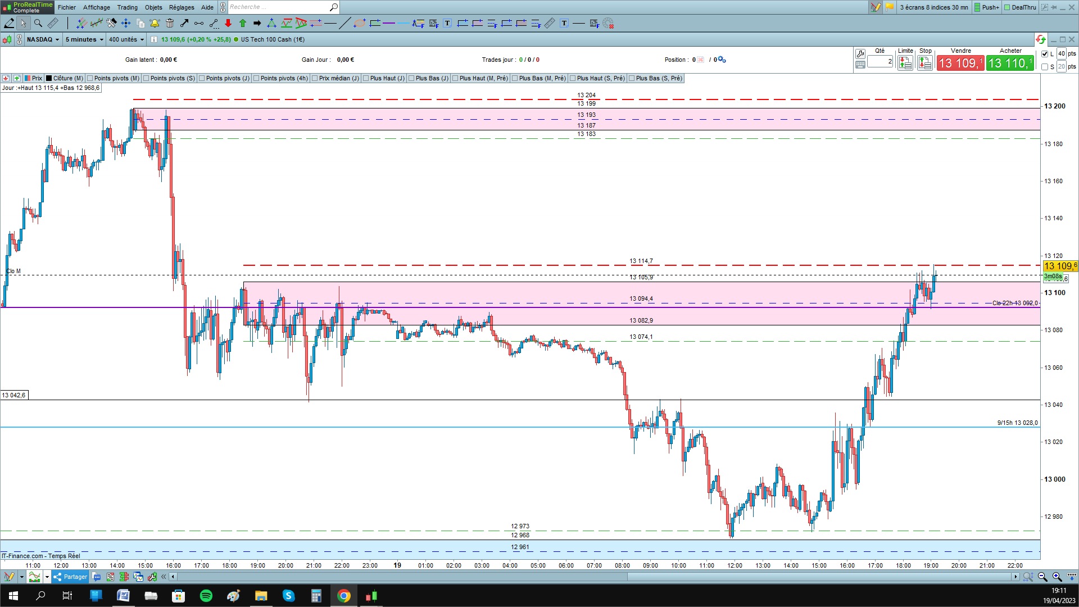Click the Limite order icon
1079x607 pixels.
point(905,64)
